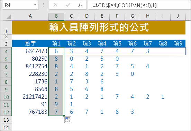Open the Name Box dropdown arrow
This screenshot has height=131, width=191.
(x=35, y=5)
